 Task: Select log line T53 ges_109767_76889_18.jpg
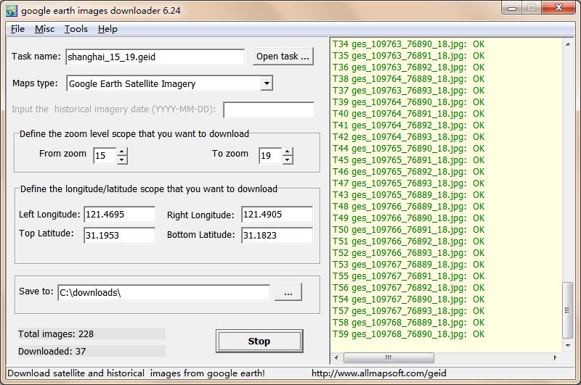click(408, 265)
